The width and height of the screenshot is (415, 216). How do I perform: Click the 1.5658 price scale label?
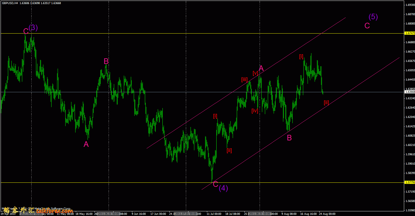(410, 201)
